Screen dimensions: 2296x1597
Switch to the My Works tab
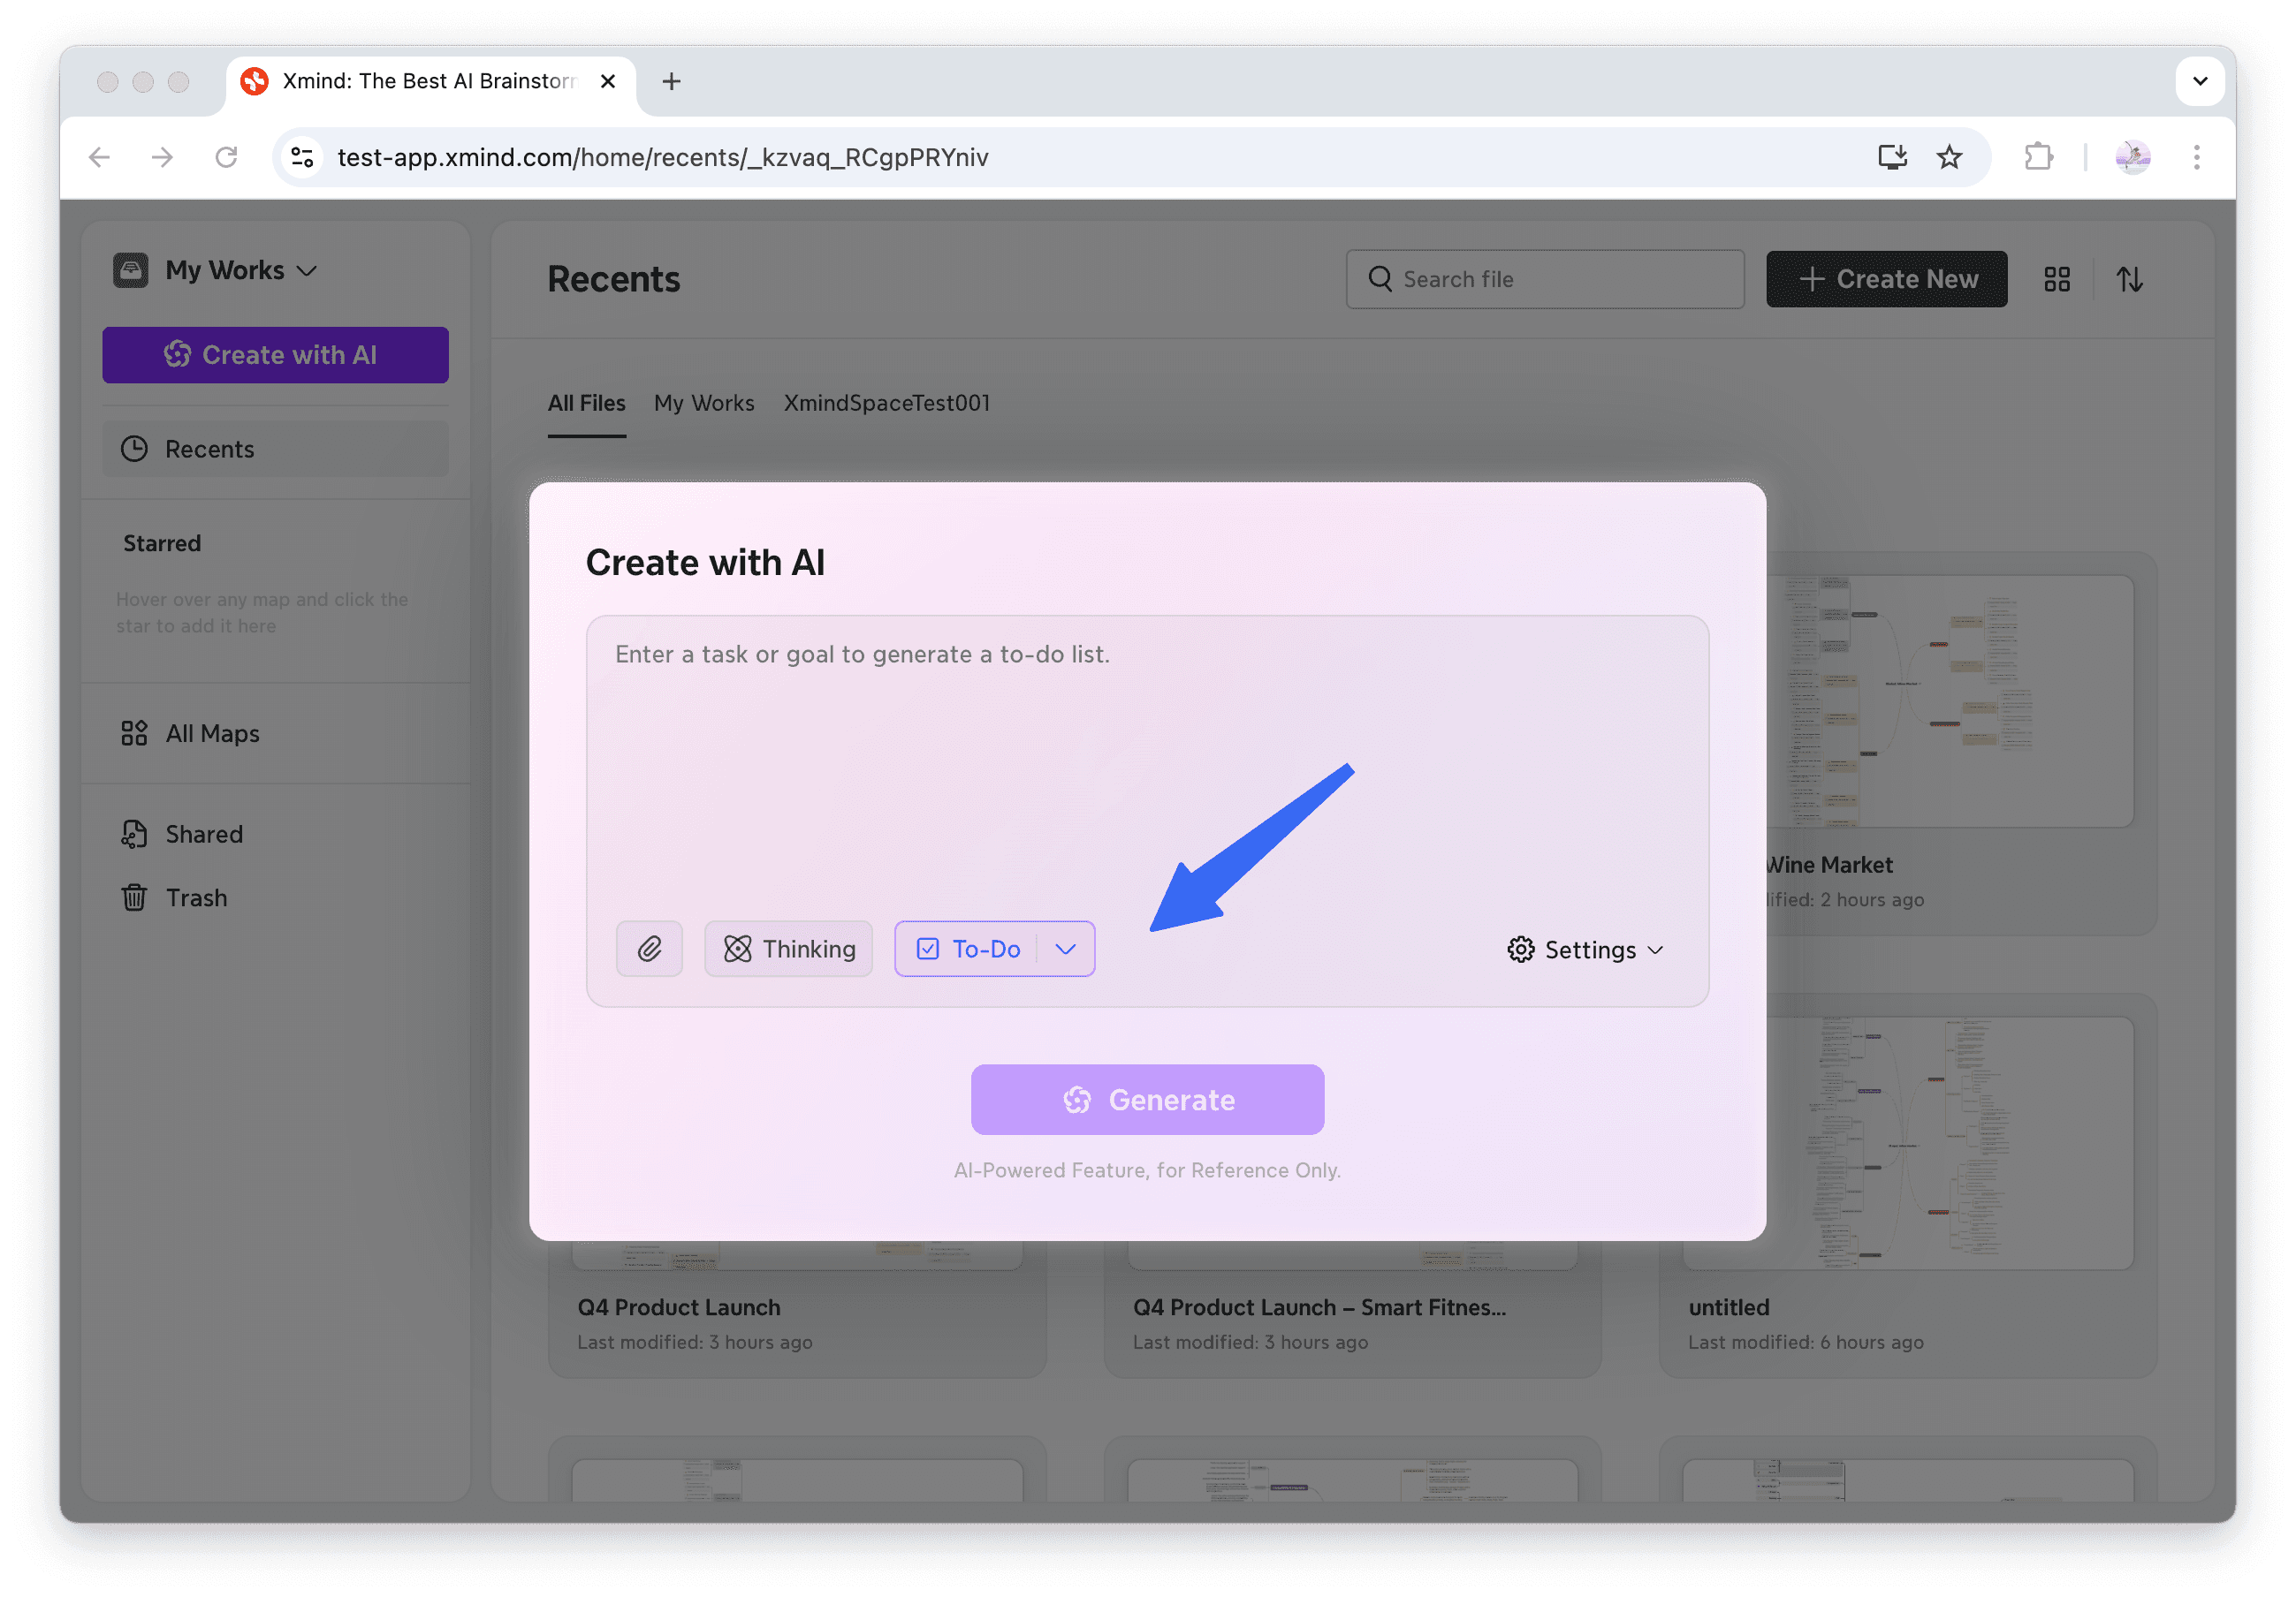704,403
